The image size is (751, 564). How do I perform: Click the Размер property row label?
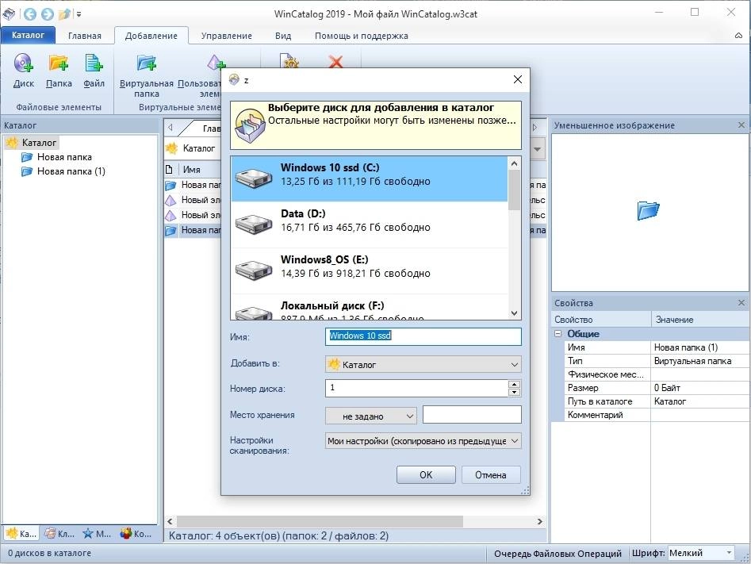point(583,388)
